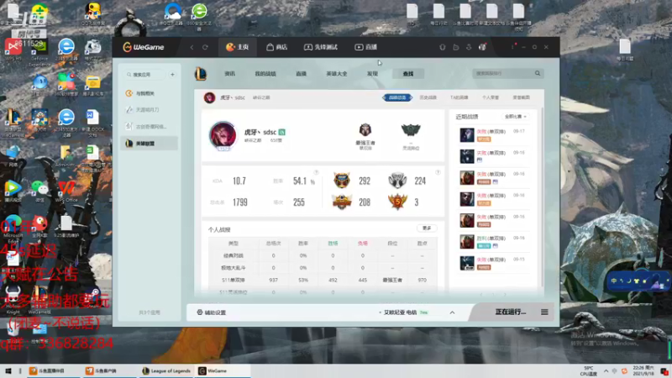Click the silver badge icon next to 224
Viewport: 672px width, 378px height.
pyautogui.click(x=397, y=181)
